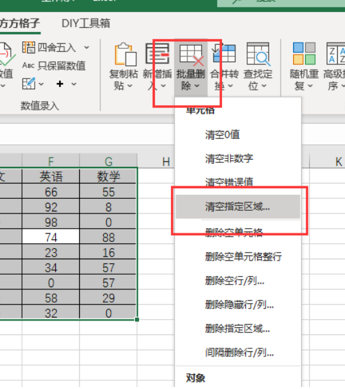Click the 数学 header cell

[108, 176]
